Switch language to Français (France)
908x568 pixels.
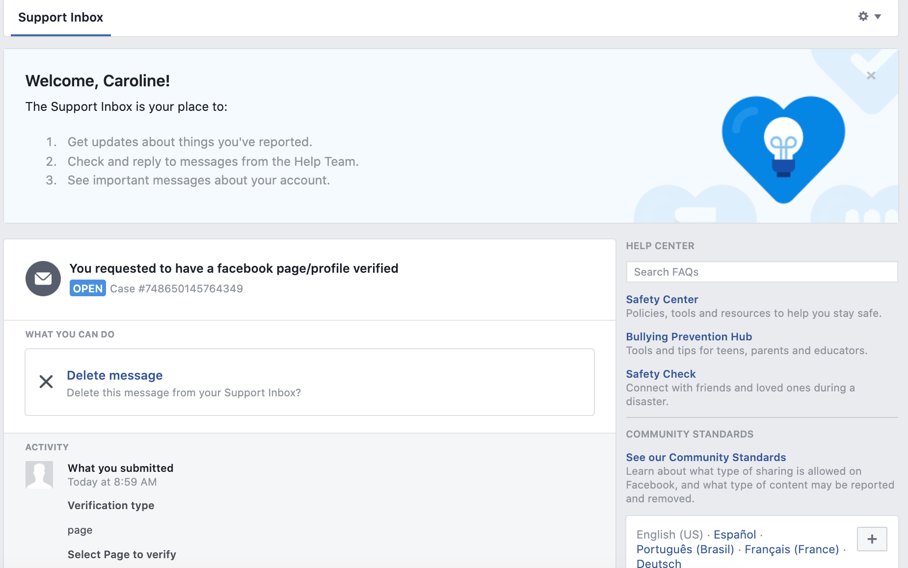coord(792,549)
